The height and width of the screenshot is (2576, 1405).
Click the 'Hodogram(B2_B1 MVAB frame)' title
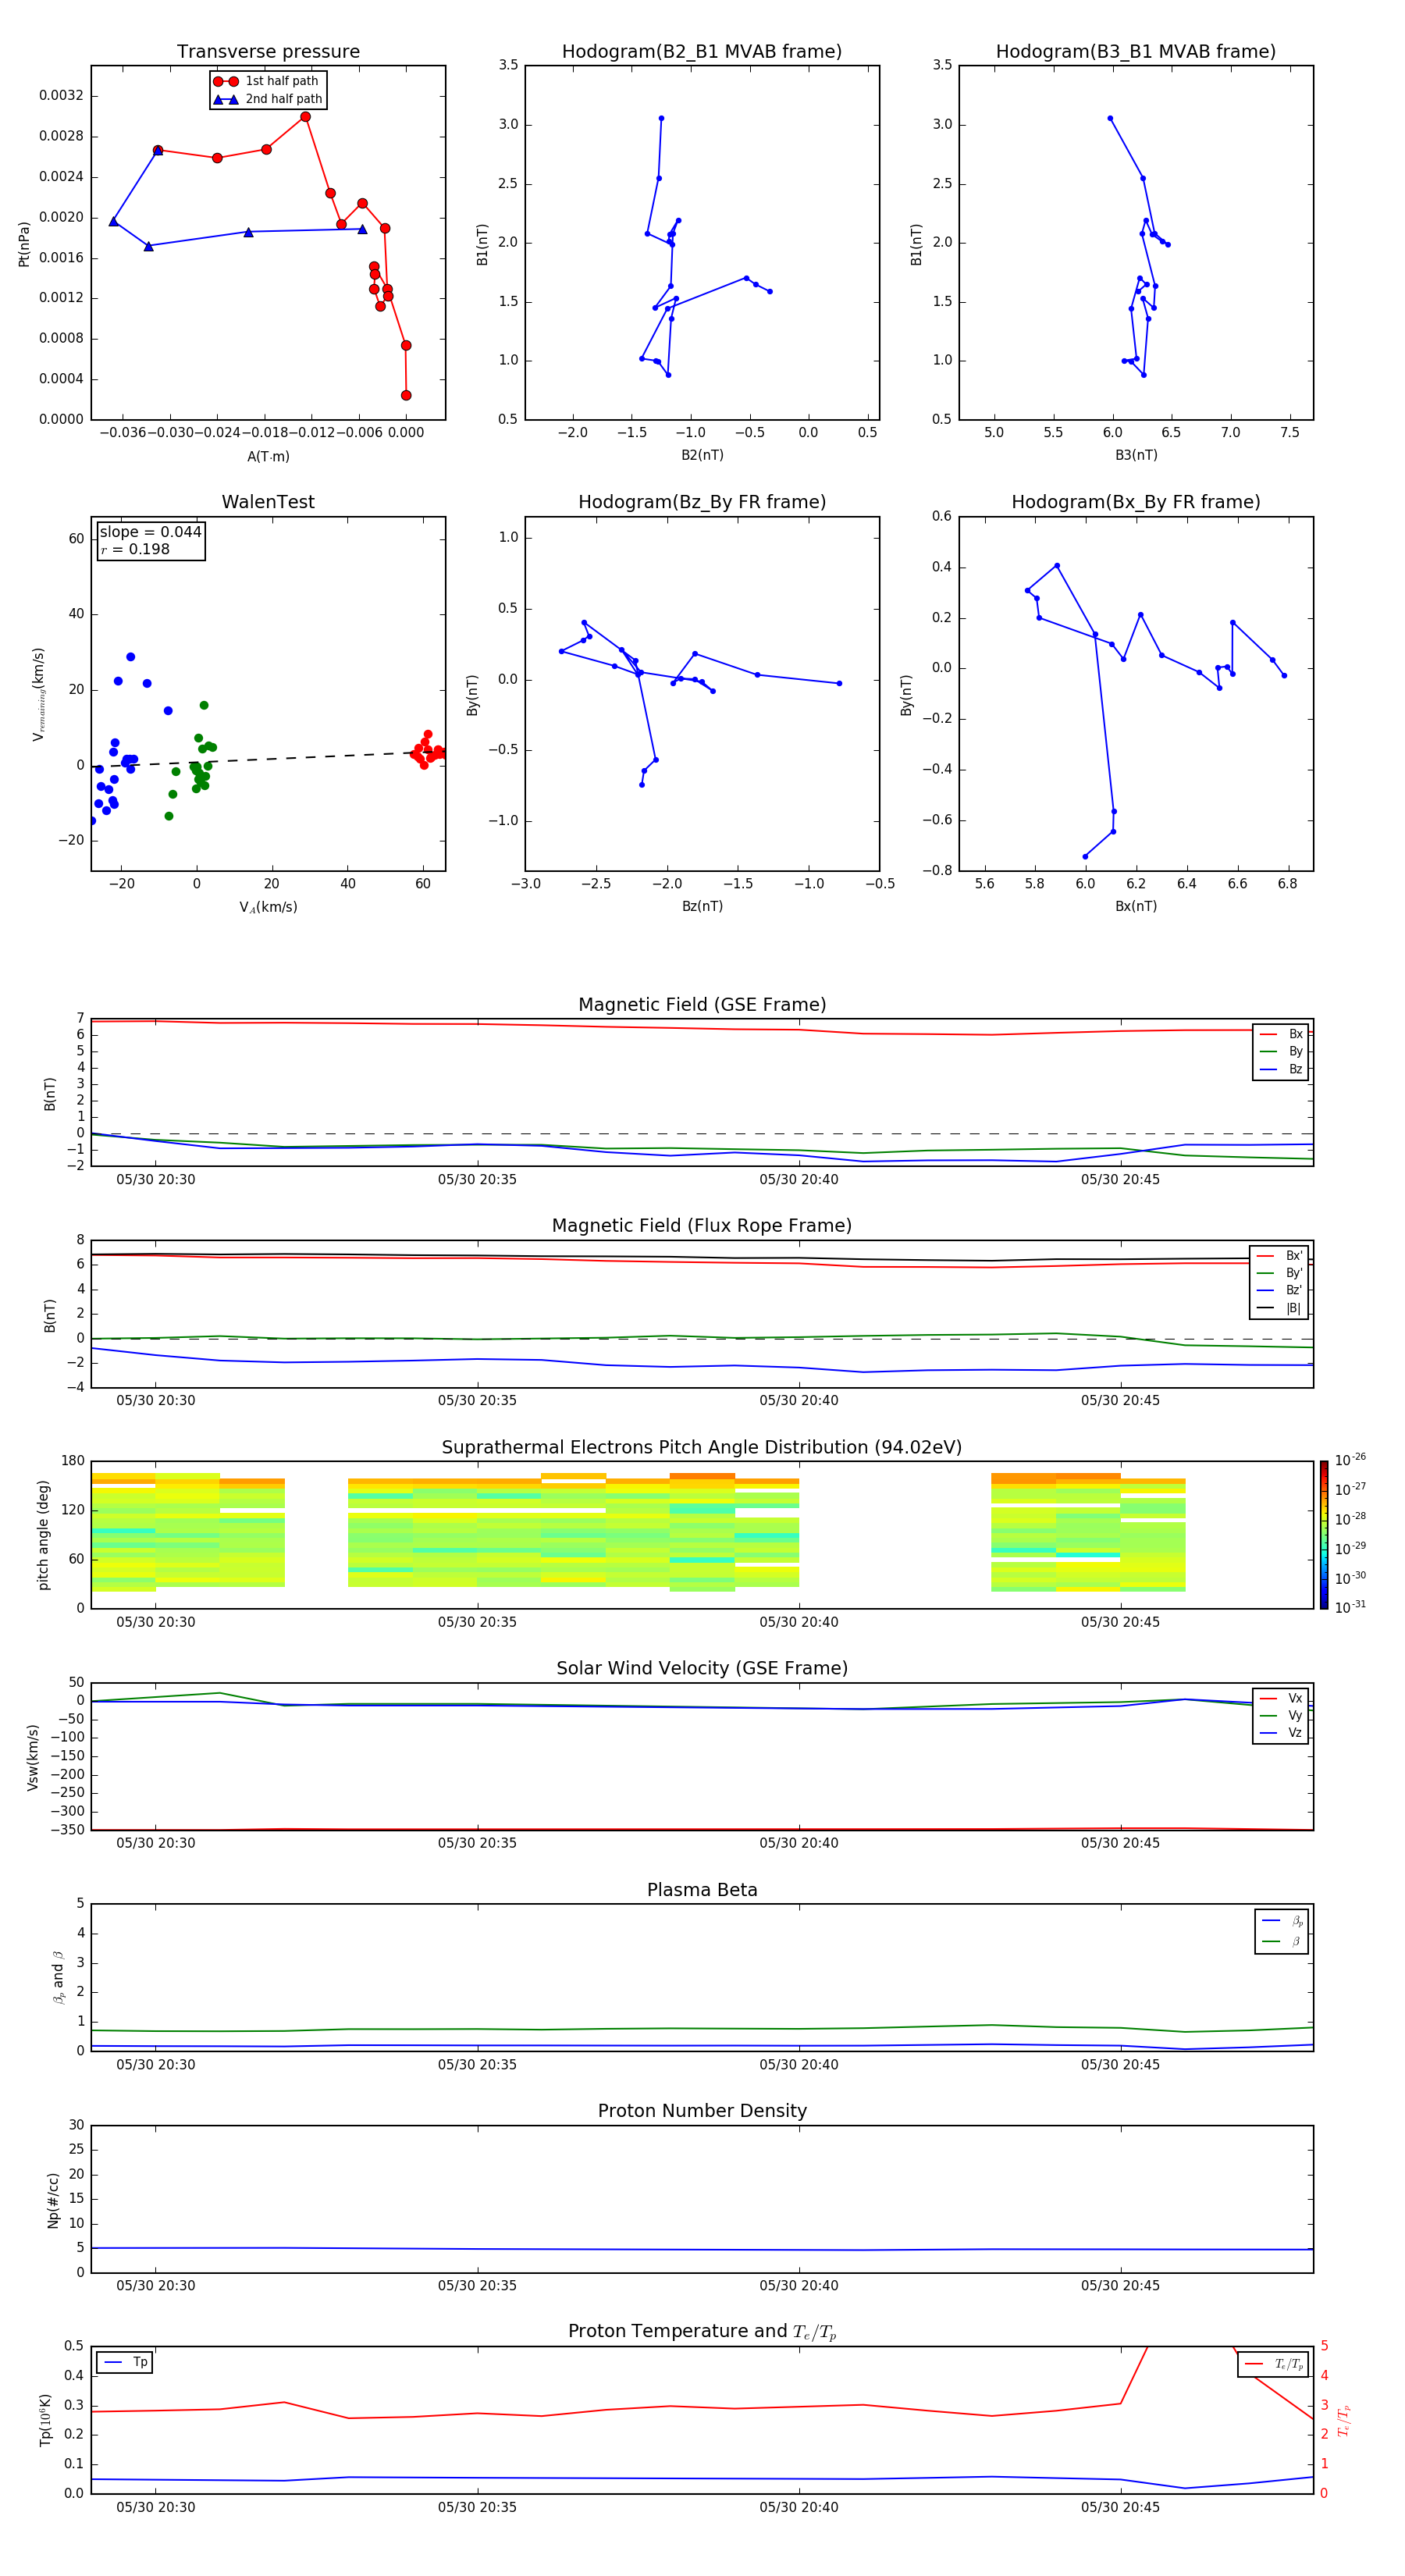coord(702,52)
